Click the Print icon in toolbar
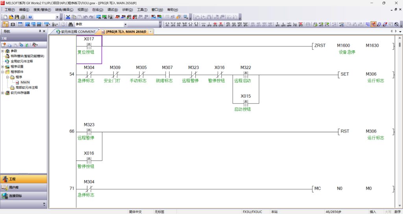This screenshot has height=214, width=403. [x=23, y=17]
